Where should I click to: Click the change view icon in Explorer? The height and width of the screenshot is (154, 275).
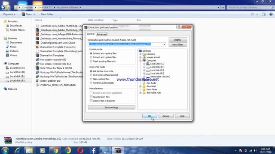[253, 14]
